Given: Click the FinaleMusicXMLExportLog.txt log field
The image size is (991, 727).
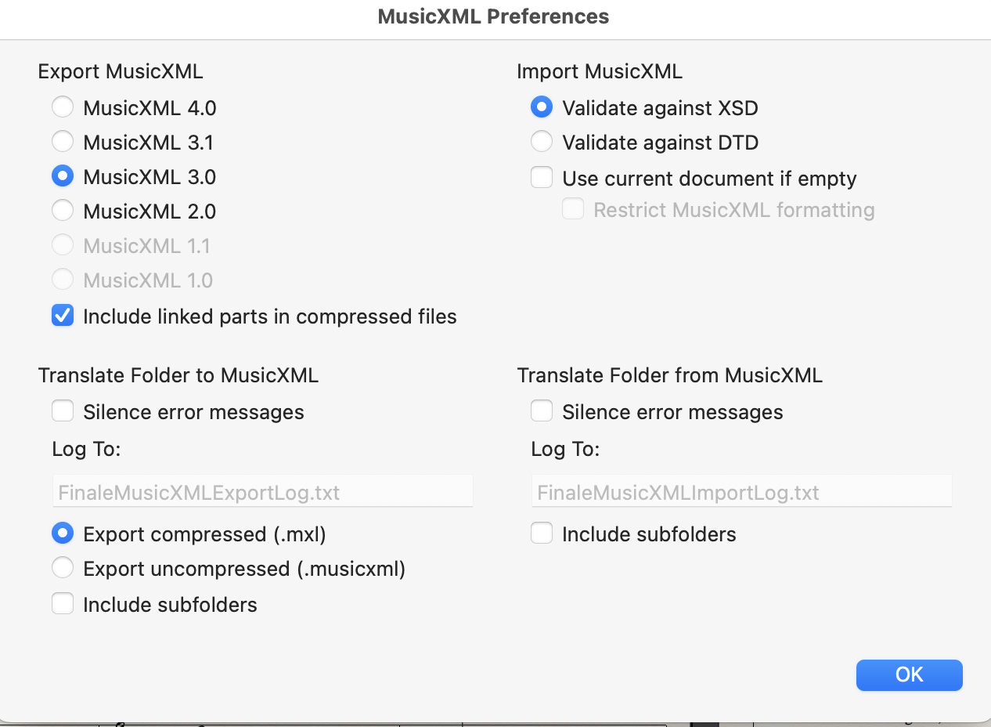Looking at the screenshot, I should coord(262,493).
